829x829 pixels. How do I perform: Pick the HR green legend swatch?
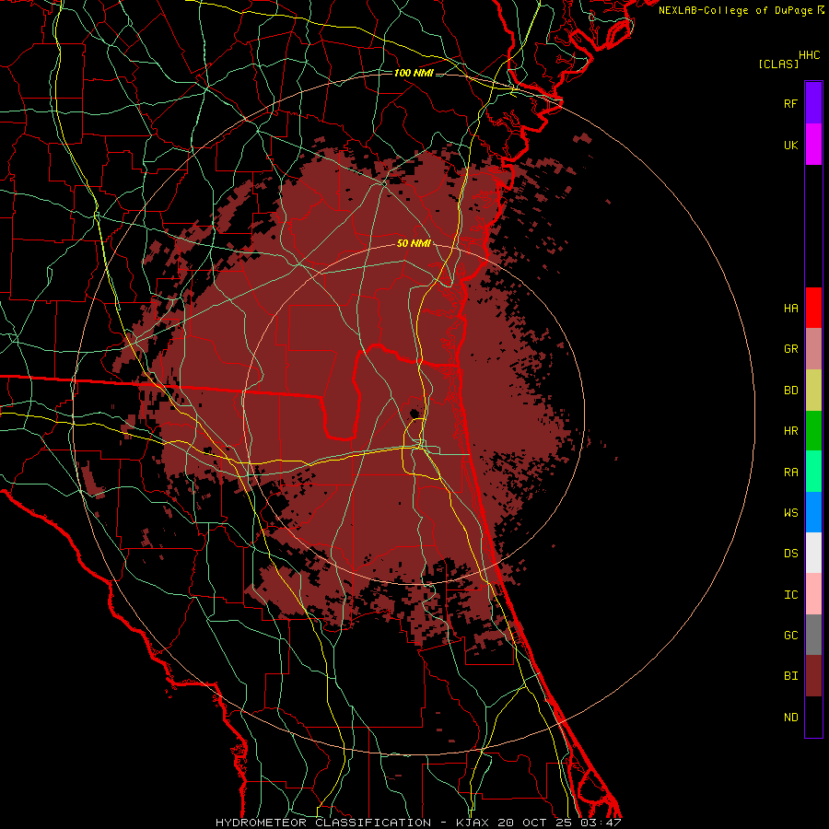click(813, 431)
